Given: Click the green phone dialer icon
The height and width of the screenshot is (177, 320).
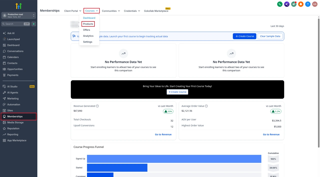Looking at the screenshot, I should [280, 4].
